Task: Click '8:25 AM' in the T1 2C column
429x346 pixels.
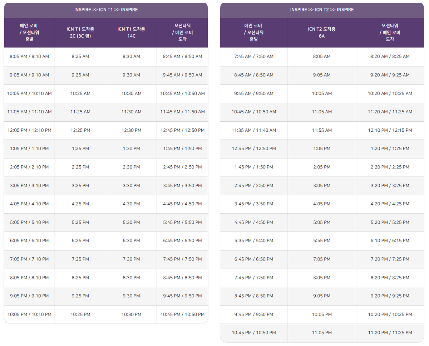Action: (x=80, y=57)
